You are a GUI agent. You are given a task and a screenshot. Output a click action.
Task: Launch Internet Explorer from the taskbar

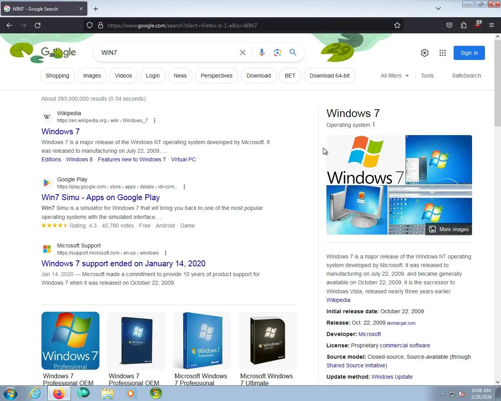click(35, 393)
